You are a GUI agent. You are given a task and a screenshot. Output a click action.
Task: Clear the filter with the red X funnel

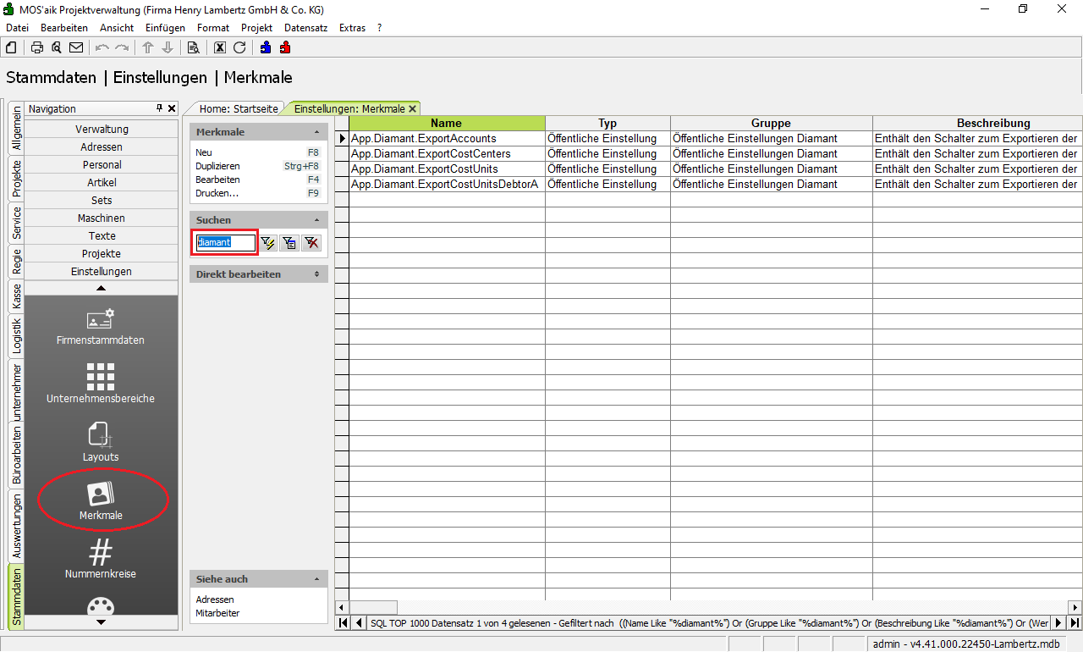311,243
